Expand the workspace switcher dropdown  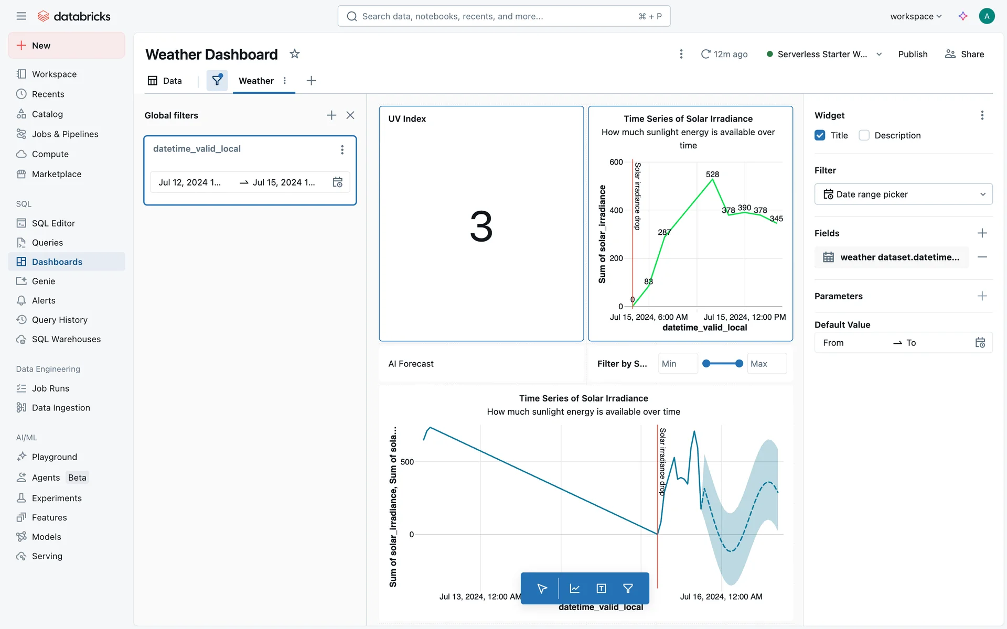pos(916,16)
